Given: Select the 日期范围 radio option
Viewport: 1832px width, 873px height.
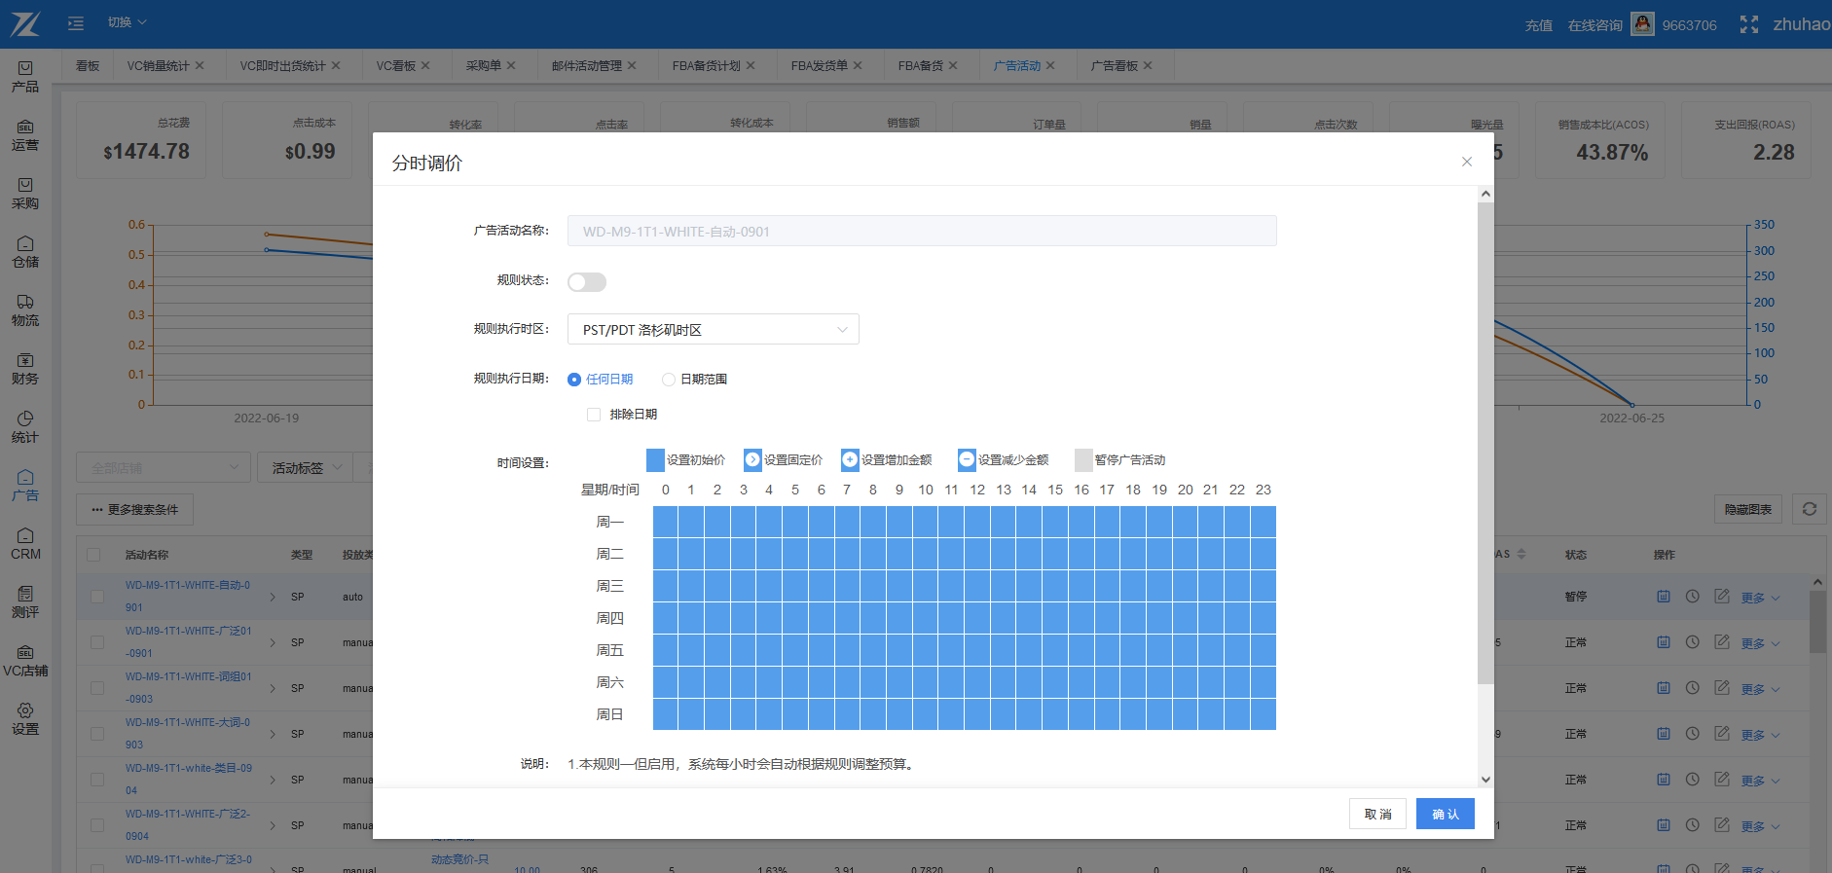Looking at the screenshot, I should (x=669, y=380).
